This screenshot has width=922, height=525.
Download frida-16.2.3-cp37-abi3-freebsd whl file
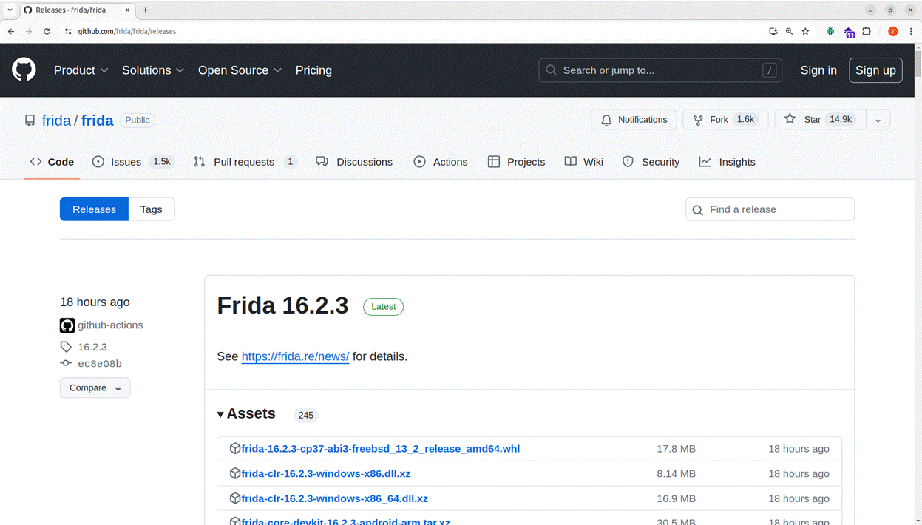coord(381,449)
